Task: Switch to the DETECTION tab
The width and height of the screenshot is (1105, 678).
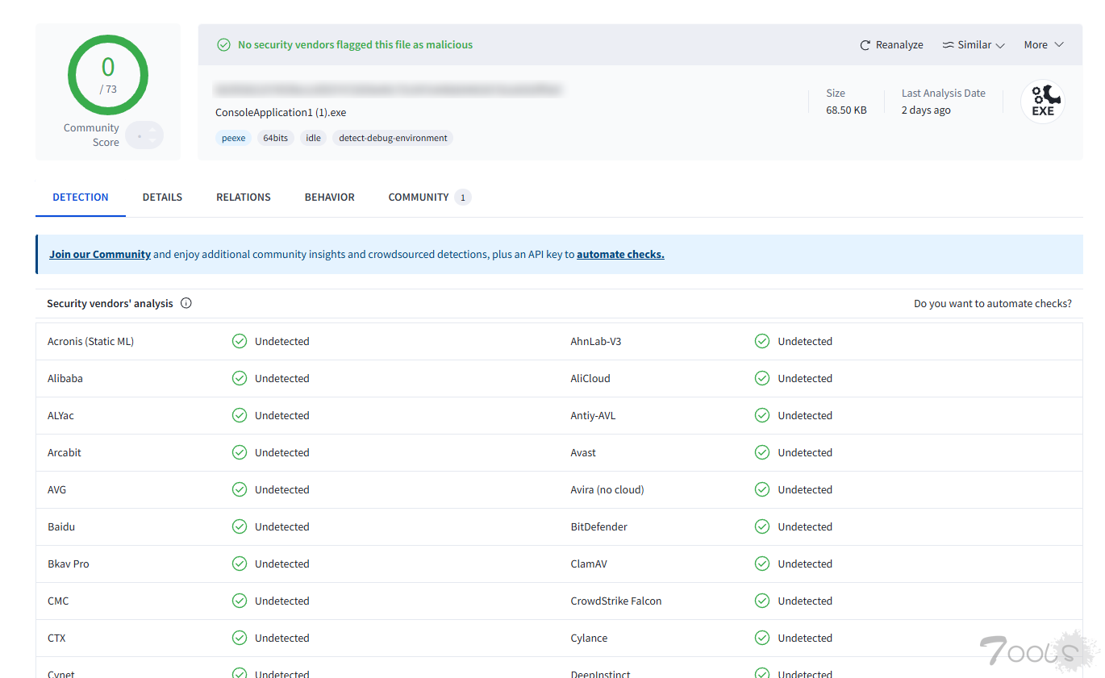Action: pos(81,197)
